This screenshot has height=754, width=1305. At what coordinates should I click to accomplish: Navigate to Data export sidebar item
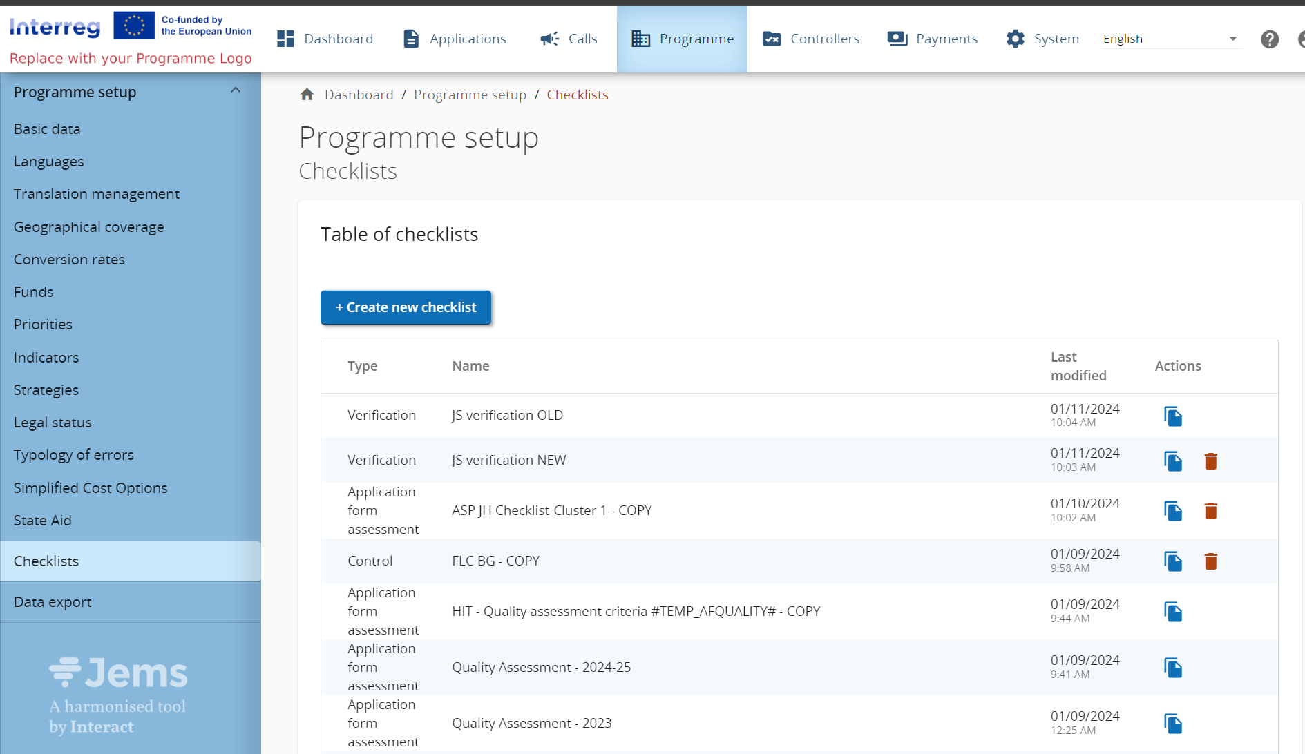[53, 602]
